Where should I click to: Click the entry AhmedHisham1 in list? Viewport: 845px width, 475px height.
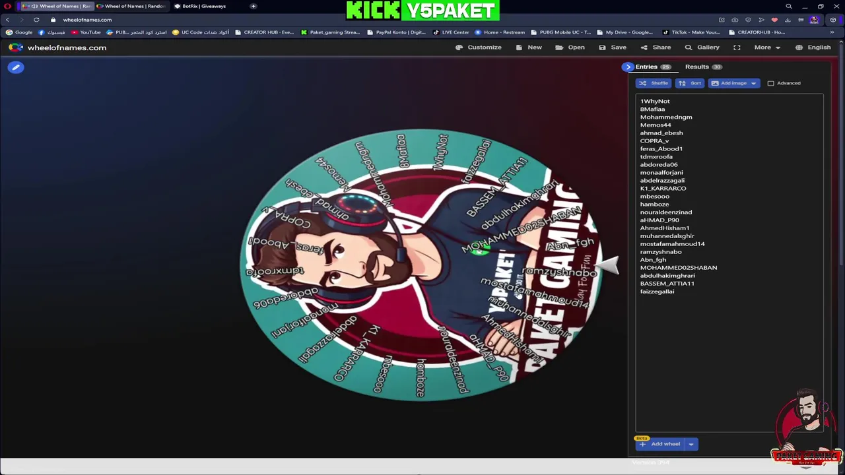coord(664,228)
